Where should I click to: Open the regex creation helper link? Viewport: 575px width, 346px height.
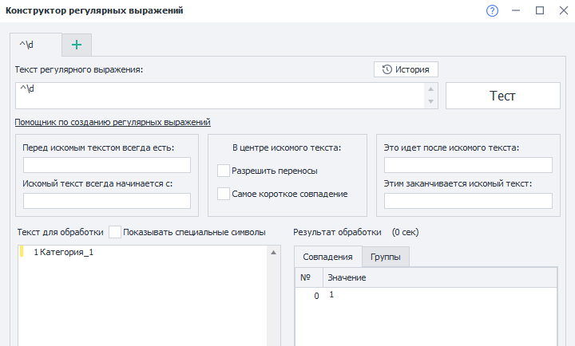[113, 122]
